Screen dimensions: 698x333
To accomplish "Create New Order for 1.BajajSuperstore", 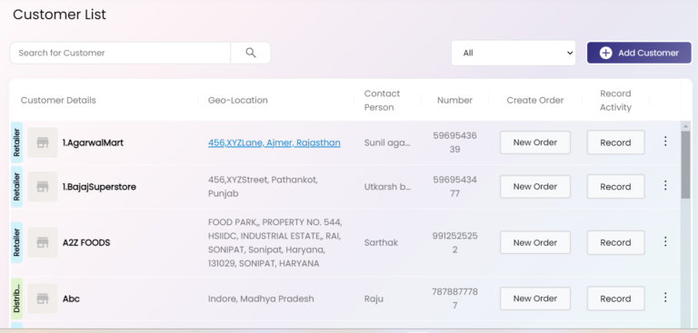I will (535, 187).
